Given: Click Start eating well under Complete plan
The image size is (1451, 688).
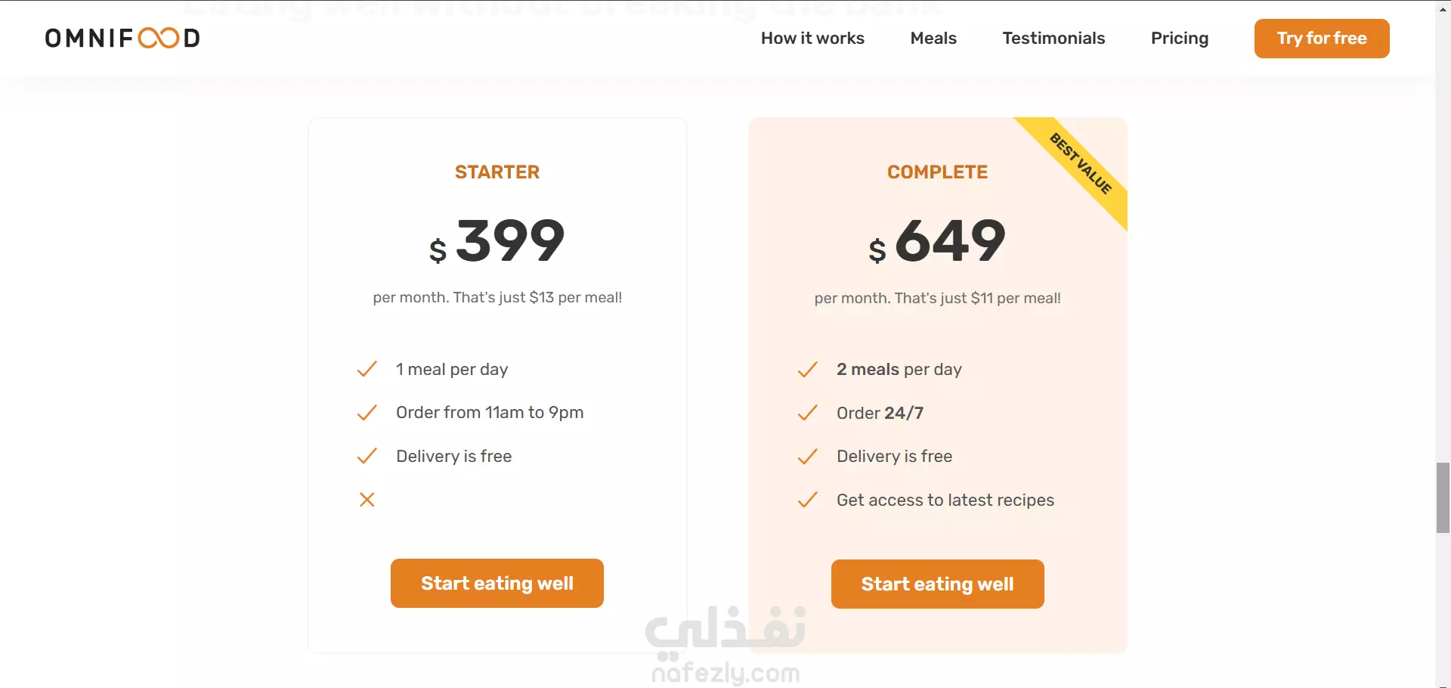Looking at the screenshot, I should (x=938, y=584).
